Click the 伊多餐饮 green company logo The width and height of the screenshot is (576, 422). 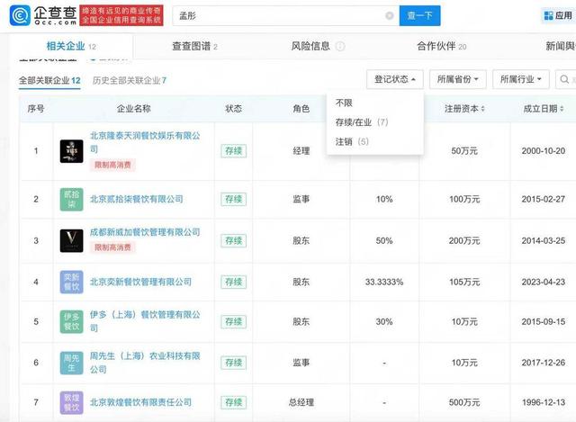[72, 321]
